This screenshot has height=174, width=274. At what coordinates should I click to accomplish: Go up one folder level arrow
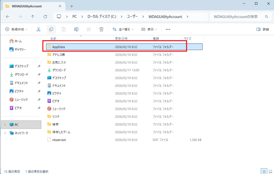pyautogui.click(x=33, y=17)
